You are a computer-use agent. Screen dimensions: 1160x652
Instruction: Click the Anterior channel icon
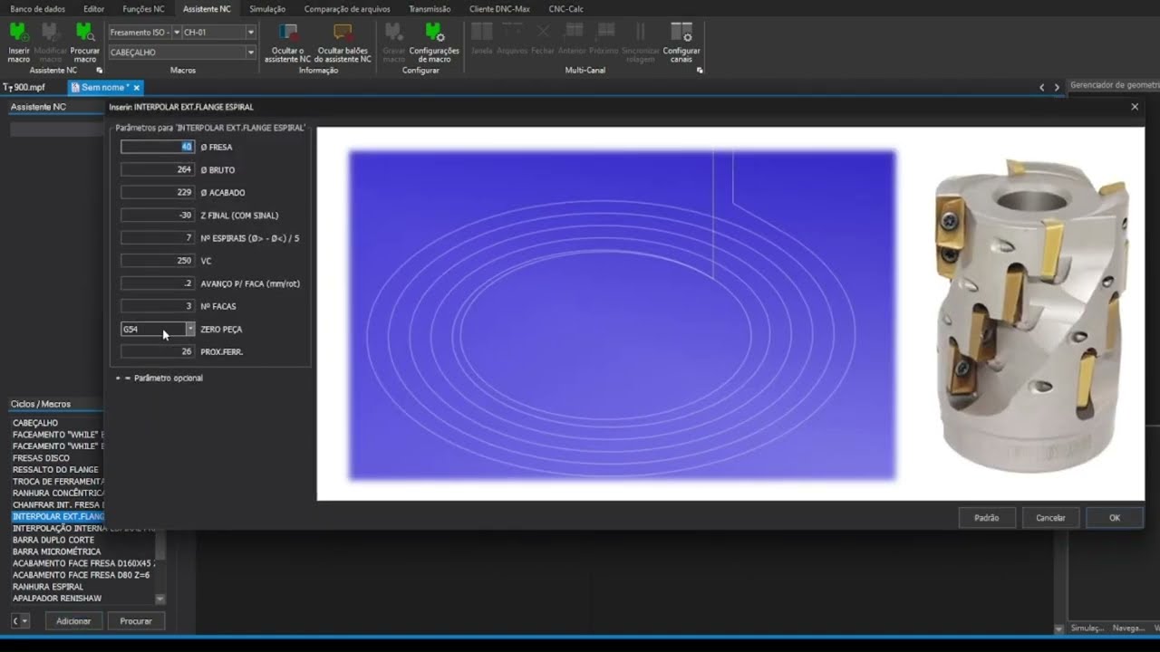coord(573,38)
